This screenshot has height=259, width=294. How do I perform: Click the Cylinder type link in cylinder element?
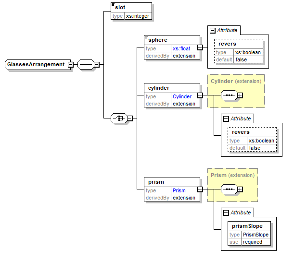coord(182,96)
